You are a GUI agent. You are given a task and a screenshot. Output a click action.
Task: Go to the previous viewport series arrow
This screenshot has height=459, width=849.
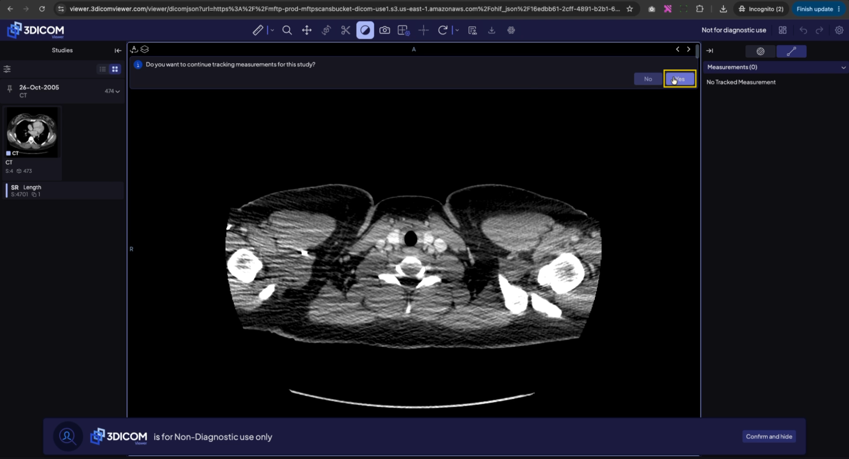click(x=677, y=49)
